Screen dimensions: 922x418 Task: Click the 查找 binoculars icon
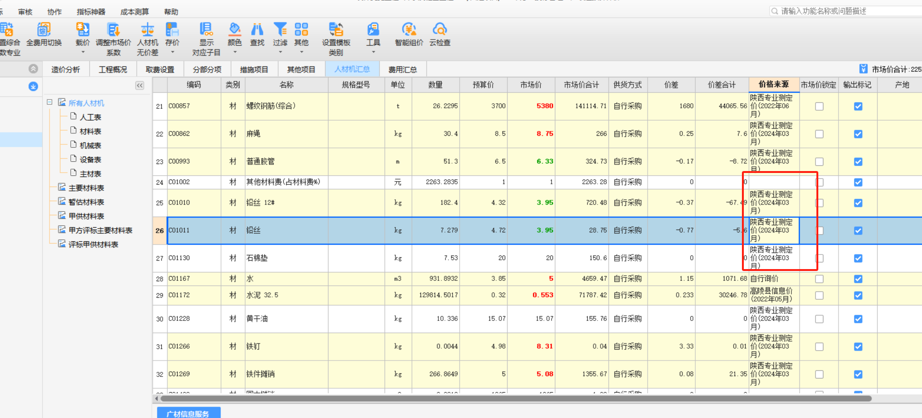pos(257,30)
